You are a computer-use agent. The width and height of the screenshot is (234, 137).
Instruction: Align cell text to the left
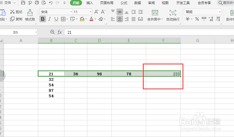tap(113, 19)
